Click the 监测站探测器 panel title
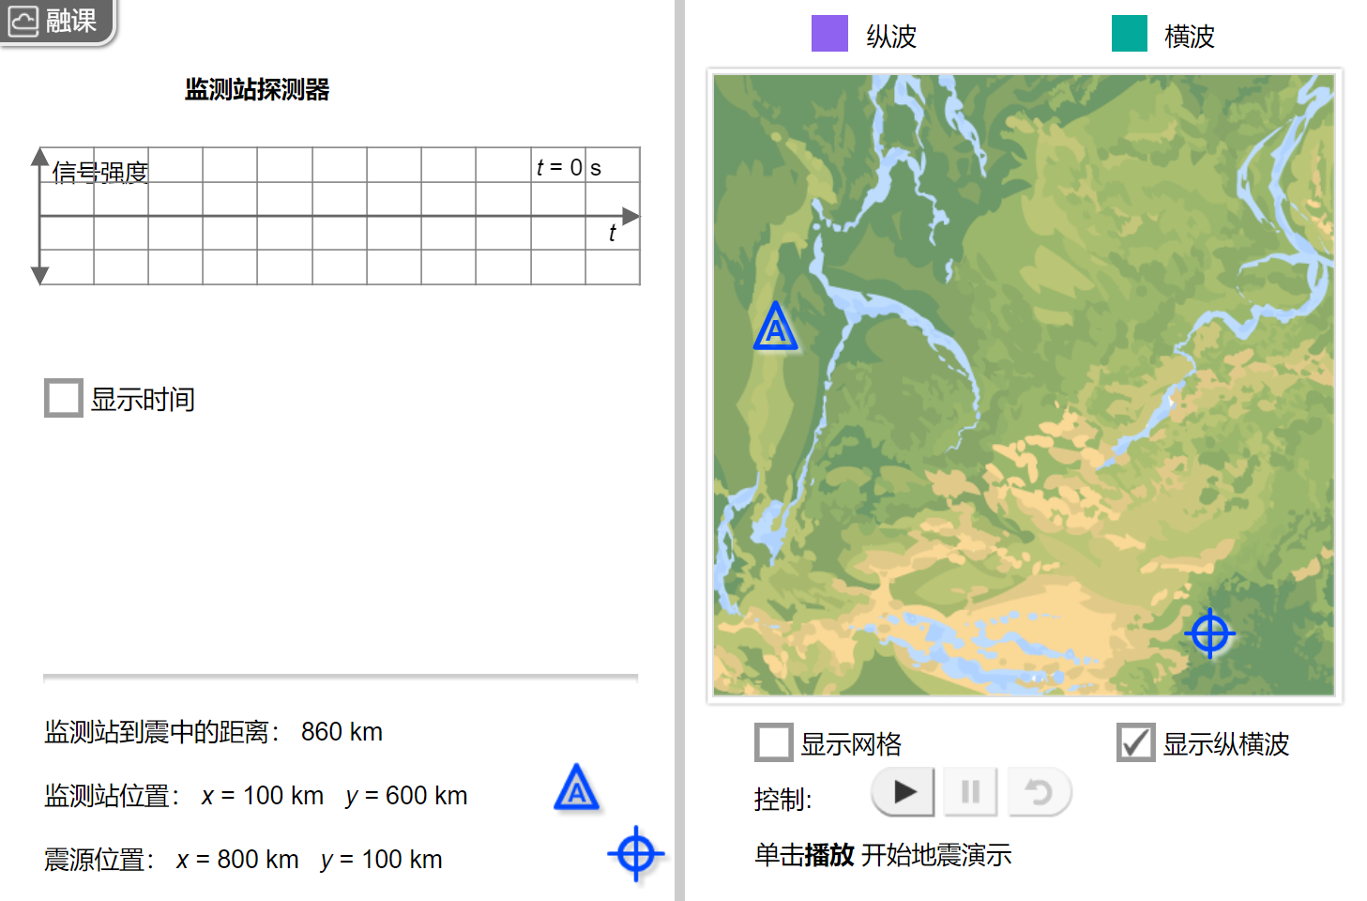Viewport: 1367px width, 901px height. click(257, 90)
